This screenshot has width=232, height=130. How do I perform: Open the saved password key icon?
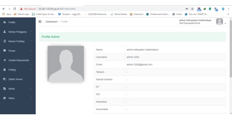(187, 9)
